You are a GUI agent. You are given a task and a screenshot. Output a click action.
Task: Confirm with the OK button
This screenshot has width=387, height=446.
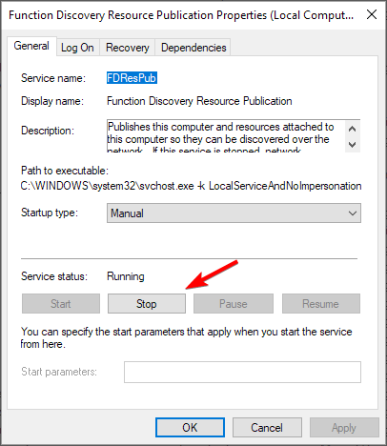190,428
